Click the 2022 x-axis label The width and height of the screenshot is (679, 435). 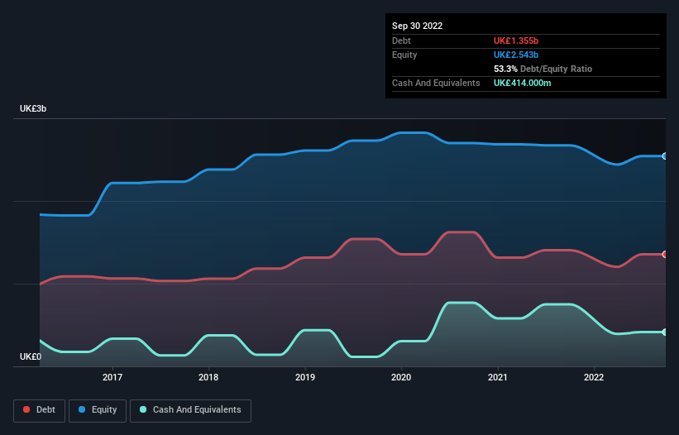pyautogui.click(x=594, y=377)
